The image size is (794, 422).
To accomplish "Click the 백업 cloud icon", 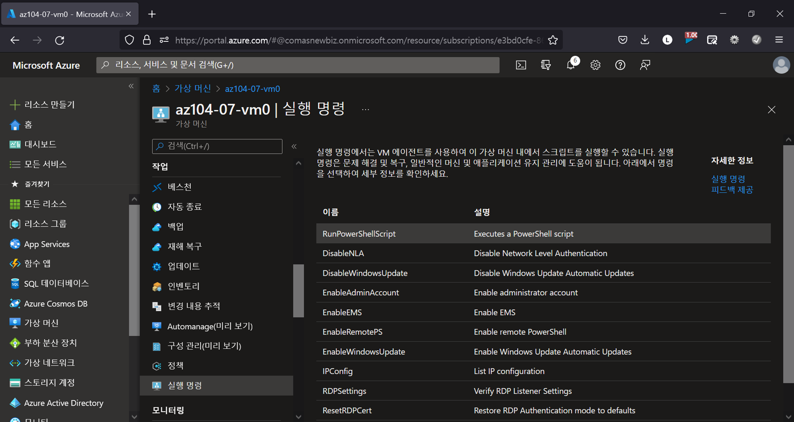I will pos(157,227).
